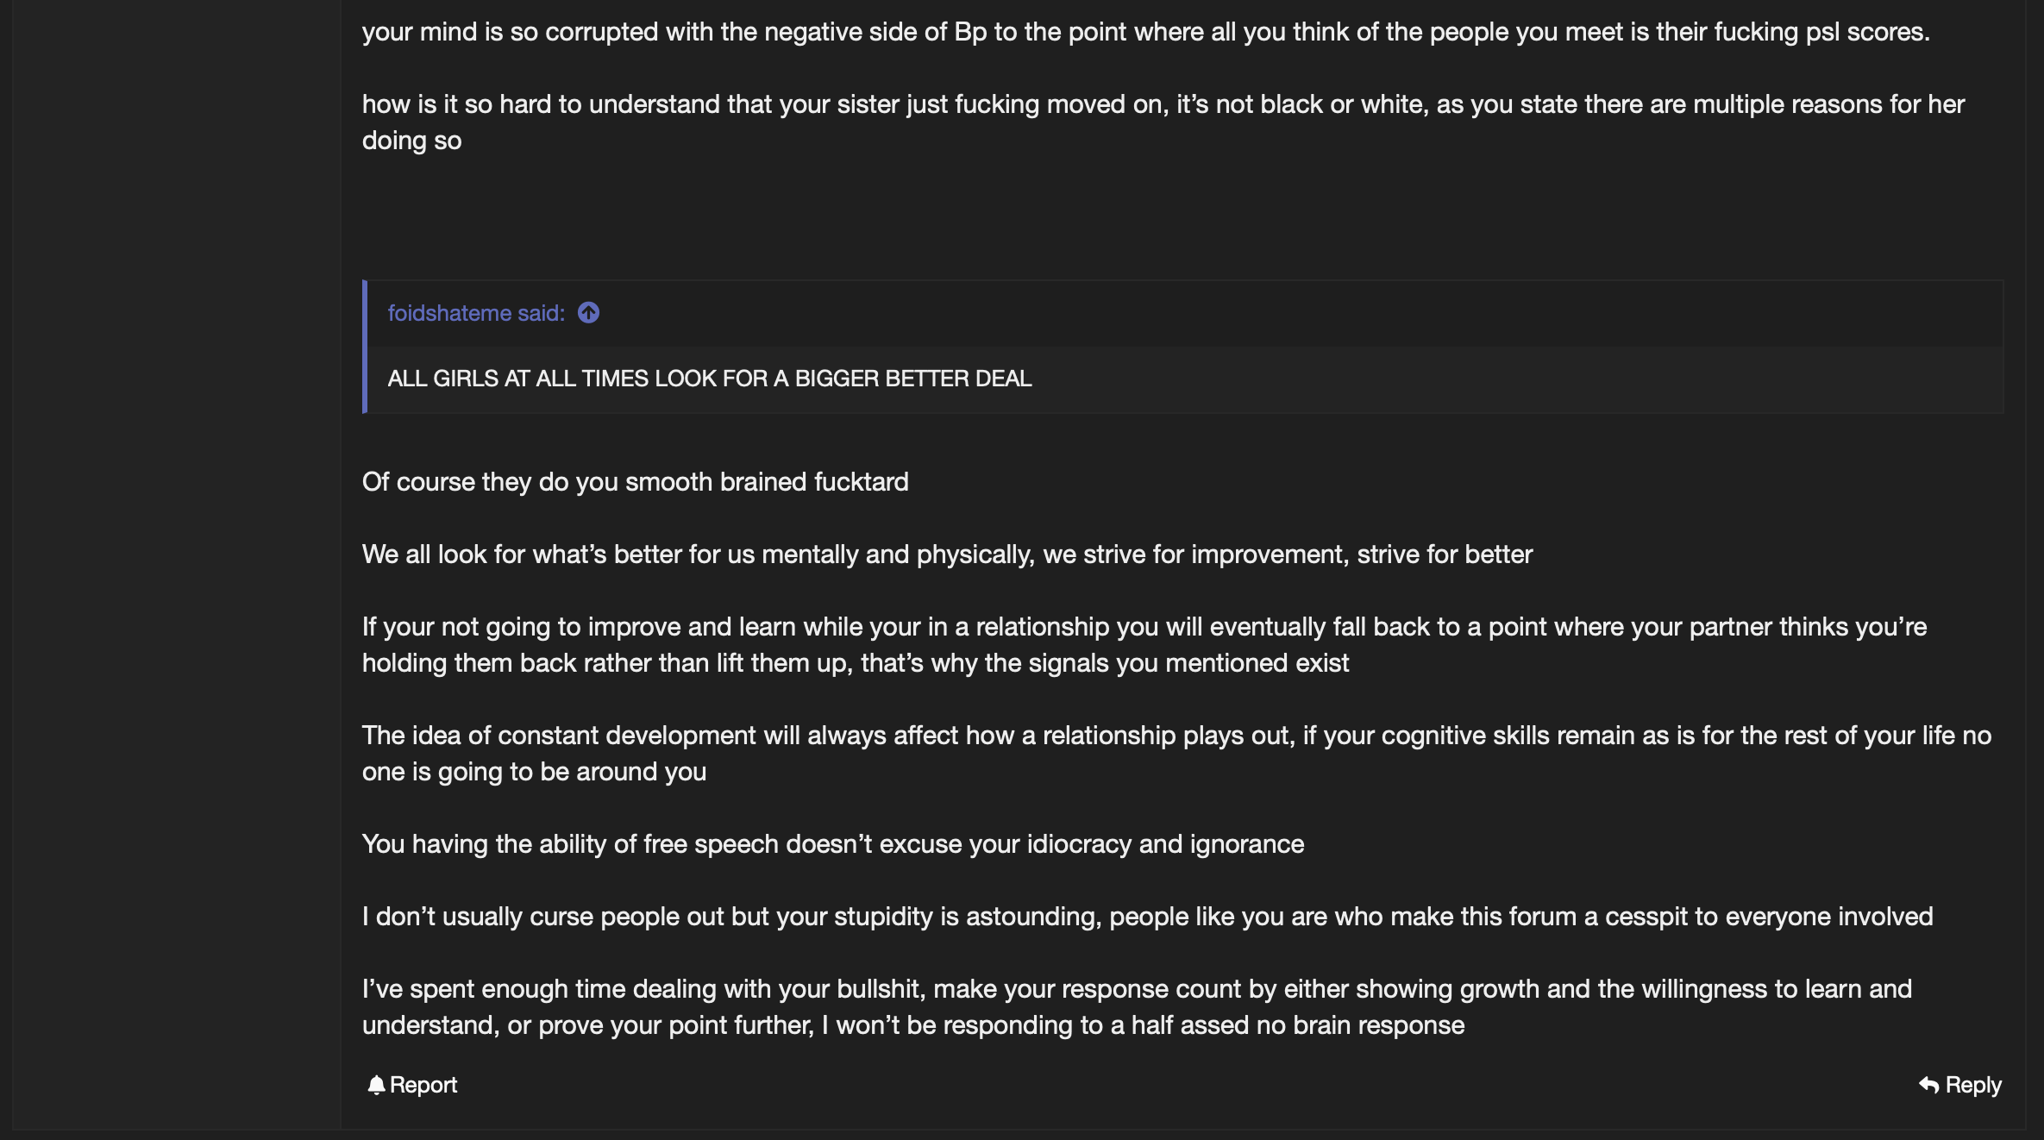Jump to quoted post via up-arrow icon
The height and width of the screenshot is (1140, 2044).
coord(588,312)
